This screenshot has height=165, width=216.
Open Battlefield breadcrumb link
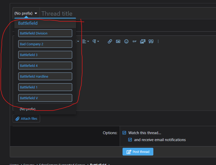click(x=98, y=164)
